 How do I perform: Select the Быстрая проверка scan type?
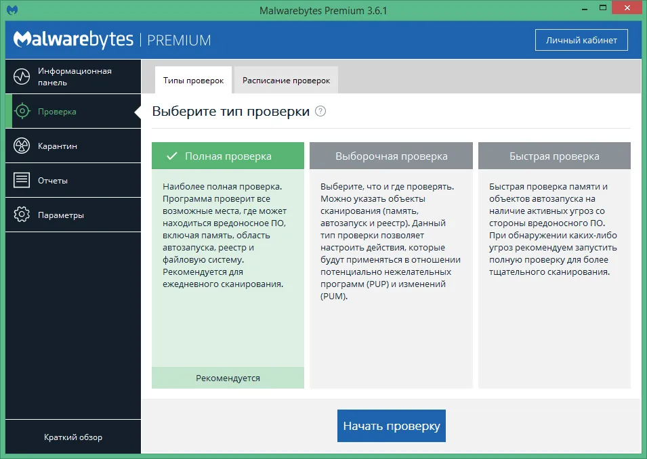(x=554, y=156)
